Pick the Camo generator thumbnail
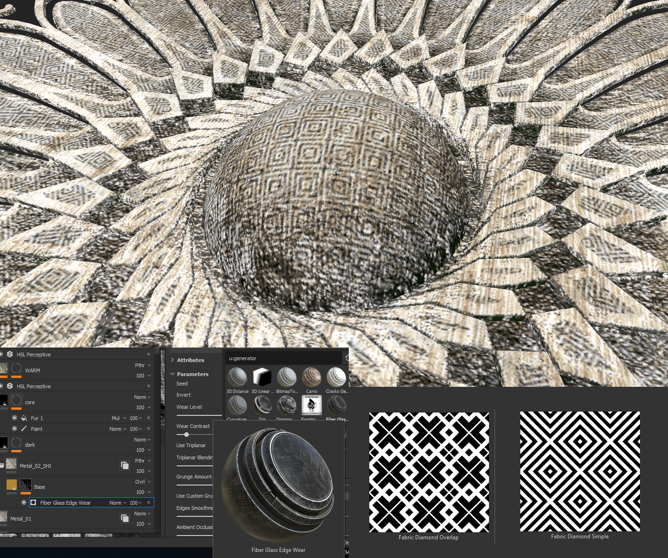The width and height of the screenshot is (668, 558). 311,377
